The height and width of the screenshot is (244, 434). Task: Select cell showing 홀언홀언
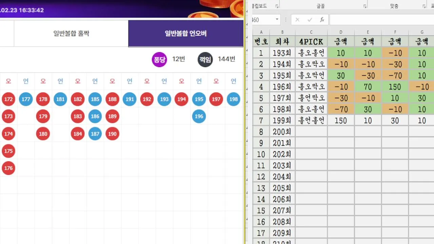coord(311,120)
